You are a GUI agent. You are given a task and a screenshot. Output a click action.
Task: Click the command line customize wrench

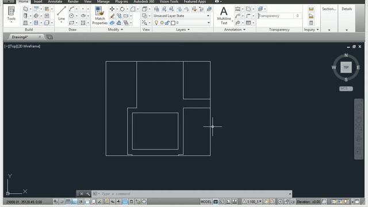88,194
